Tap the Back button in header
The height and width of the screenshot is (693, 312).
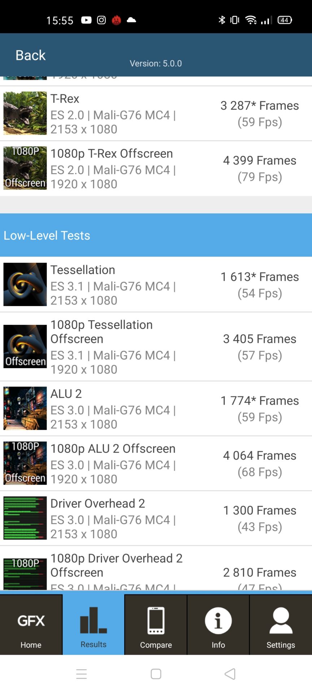tap(30, 55)
